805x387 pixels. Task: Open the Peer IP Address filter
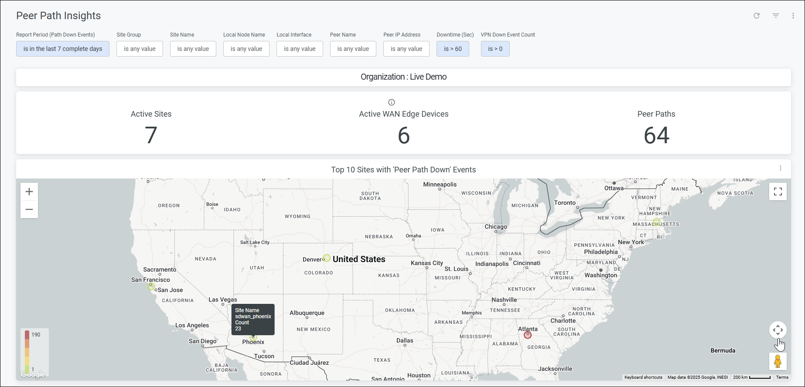pyautogui.click(x=406, y=49)
